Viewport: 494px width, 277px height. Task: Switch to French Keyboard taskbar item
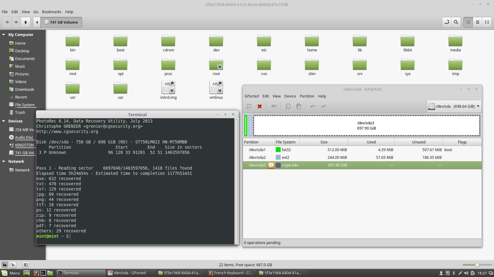pos(232,273)
